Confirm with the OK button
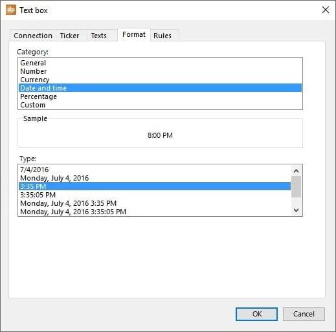Image resolution: width=336 pixels, height=332 pixels. click(256, 314)
